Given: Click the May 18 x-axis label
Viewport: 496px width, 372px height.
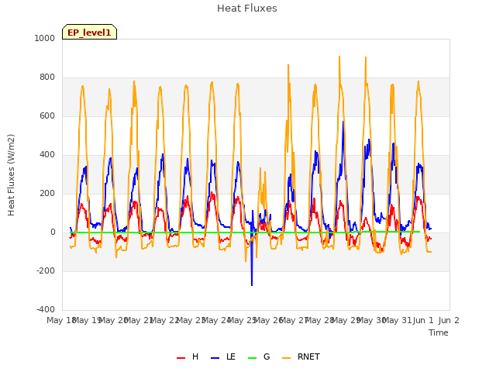Looking at the screenshot, I should click(61, 320).
